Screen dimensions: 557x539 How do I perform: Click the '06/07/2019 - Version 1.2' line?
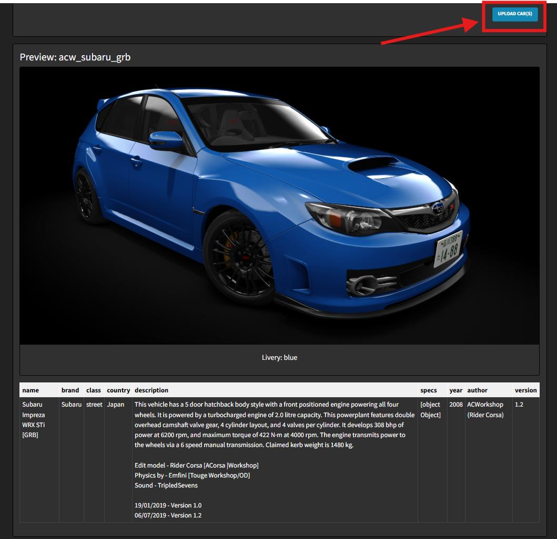click(x=168, y=515)
